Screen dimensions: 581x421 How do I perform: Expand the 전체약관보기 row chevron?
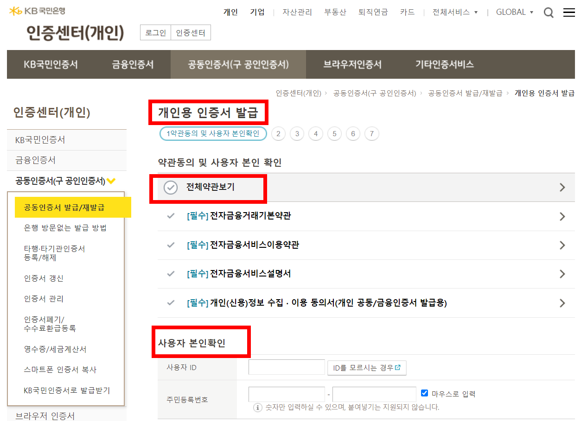(562, 187)
